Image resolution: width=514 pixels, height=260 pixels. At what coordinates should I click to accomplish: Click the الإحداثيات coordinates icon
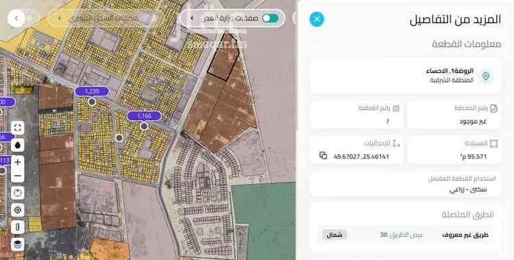(x=396, y=143)
